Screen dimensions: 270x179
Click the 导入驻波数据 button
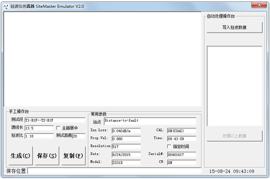click(x=234, y=27)
